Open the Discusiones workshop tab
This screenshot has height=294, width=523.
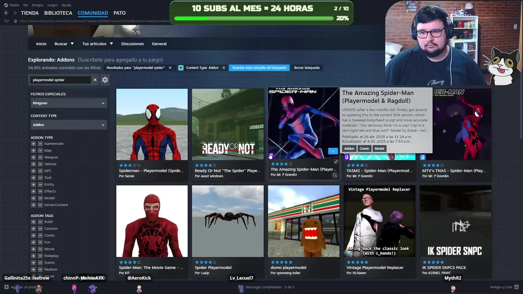pos(132,44)
